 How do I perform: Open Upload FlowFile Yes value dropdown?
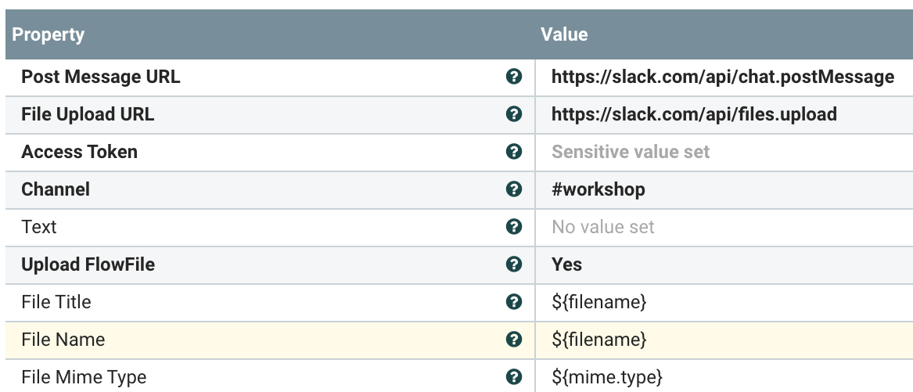coord(567,264)
